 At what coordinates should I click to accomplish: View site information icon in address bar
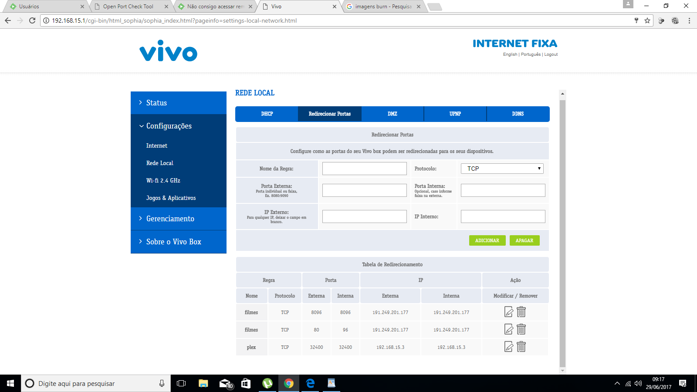tap(46, 20)
